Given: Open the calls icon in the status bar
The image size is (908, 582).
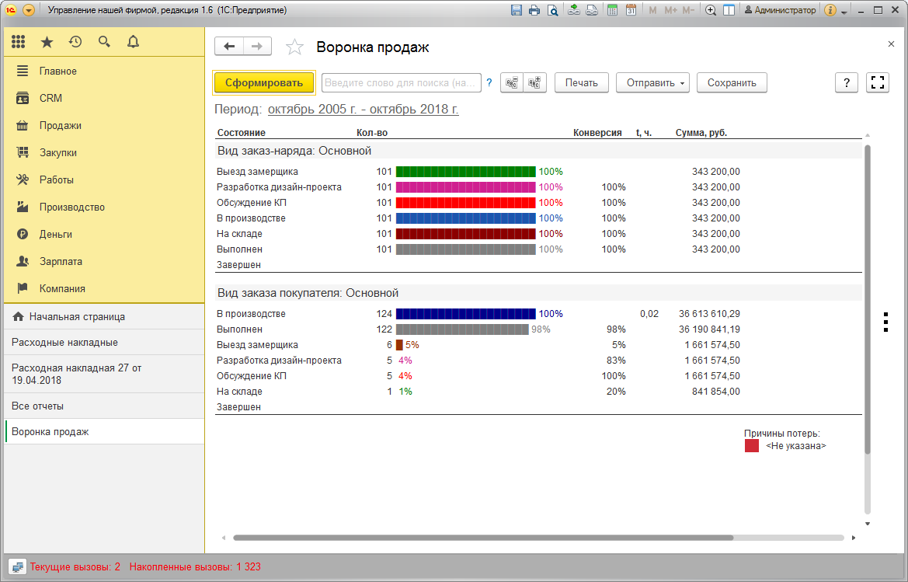Looking at the screenshot, I should (17, 567).
